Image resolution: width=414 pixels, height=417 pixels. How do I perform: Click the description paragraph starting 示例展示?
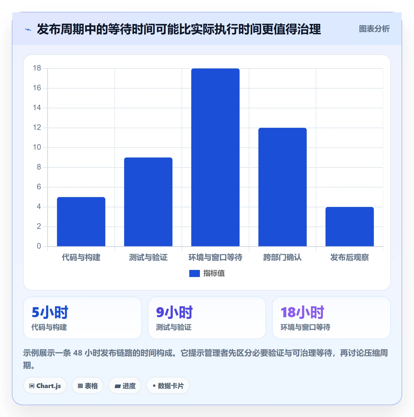point(206,359)
